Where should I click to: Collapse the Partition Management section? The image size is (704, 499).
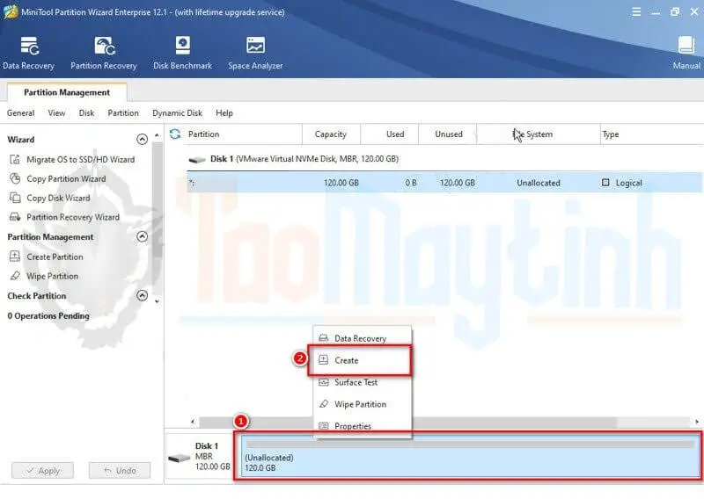point(143,237)
